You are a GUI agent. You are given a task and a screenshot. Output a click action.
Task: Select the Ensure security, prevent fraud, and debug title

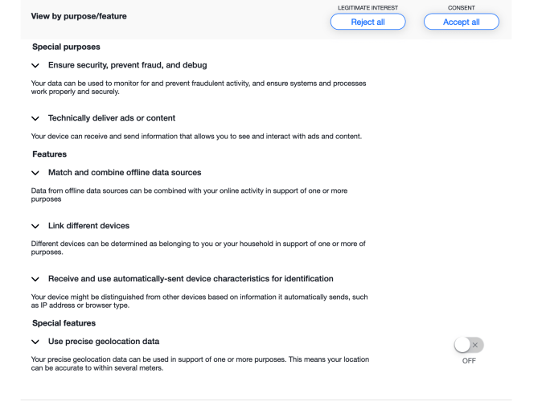pos(127,65)
